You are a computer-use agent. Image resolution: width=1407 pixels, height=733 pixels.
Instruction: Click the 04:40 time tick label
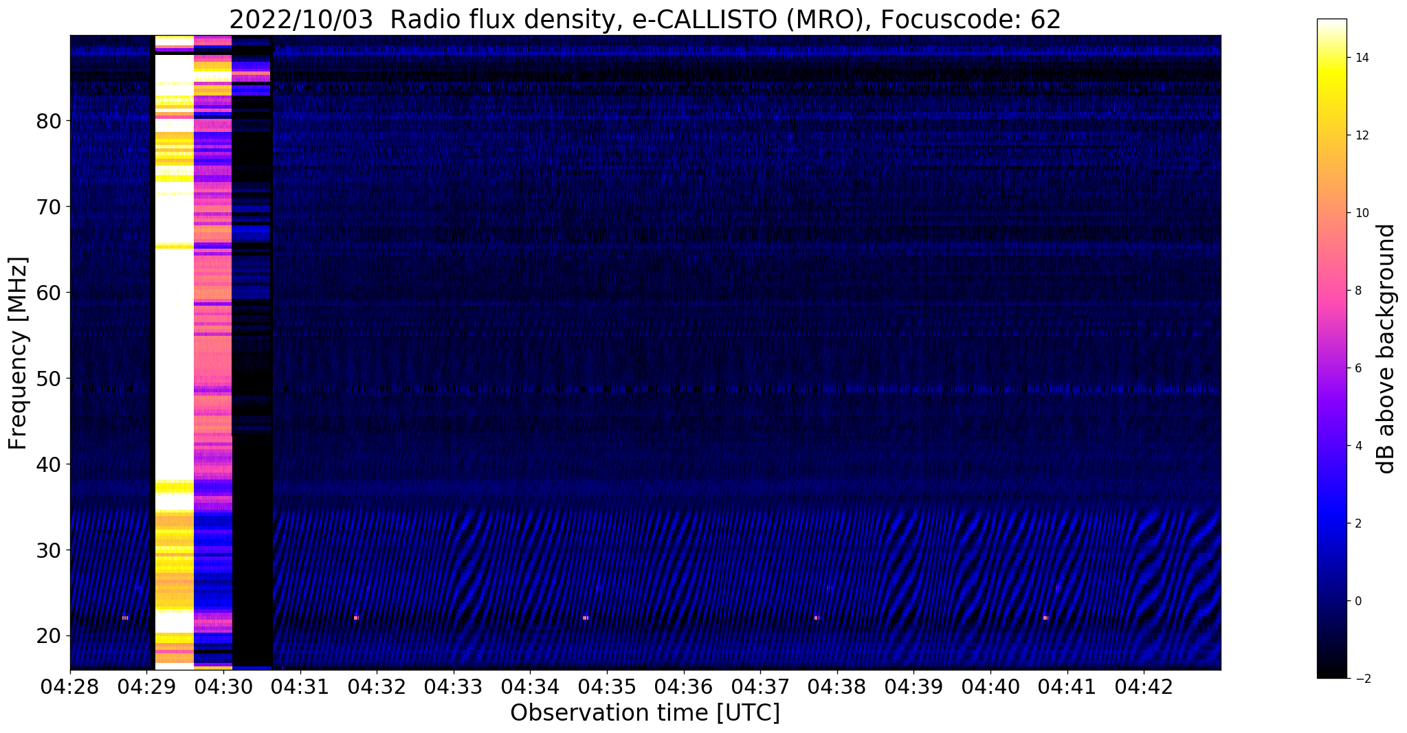(x=990, y=686)
